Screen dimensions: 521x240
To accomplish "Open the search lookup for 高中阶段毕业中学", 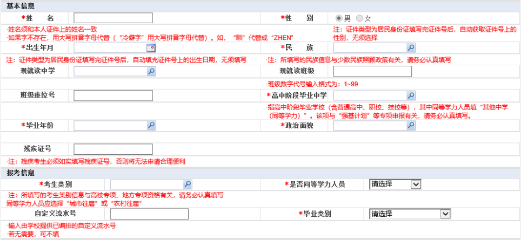I will pos(411,95).
